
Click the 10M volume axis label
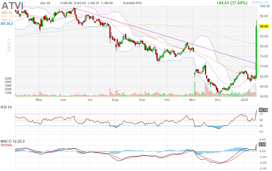tap(8, 93)
